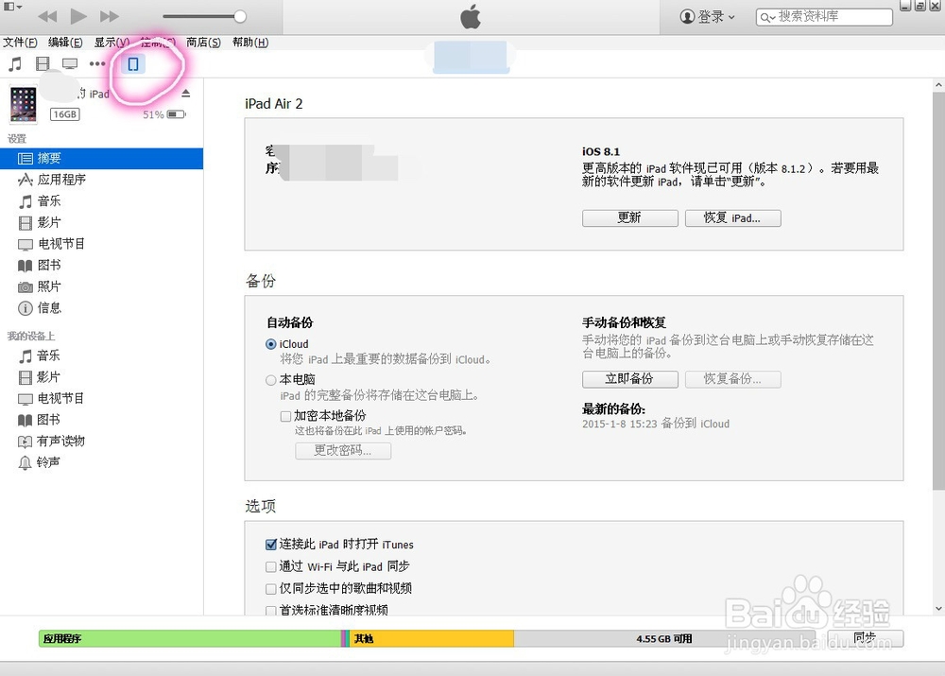Select the iCloud backup radio button
Image resolution: width=945 pixels, height=676 pixels.
[x=270, y=344]
